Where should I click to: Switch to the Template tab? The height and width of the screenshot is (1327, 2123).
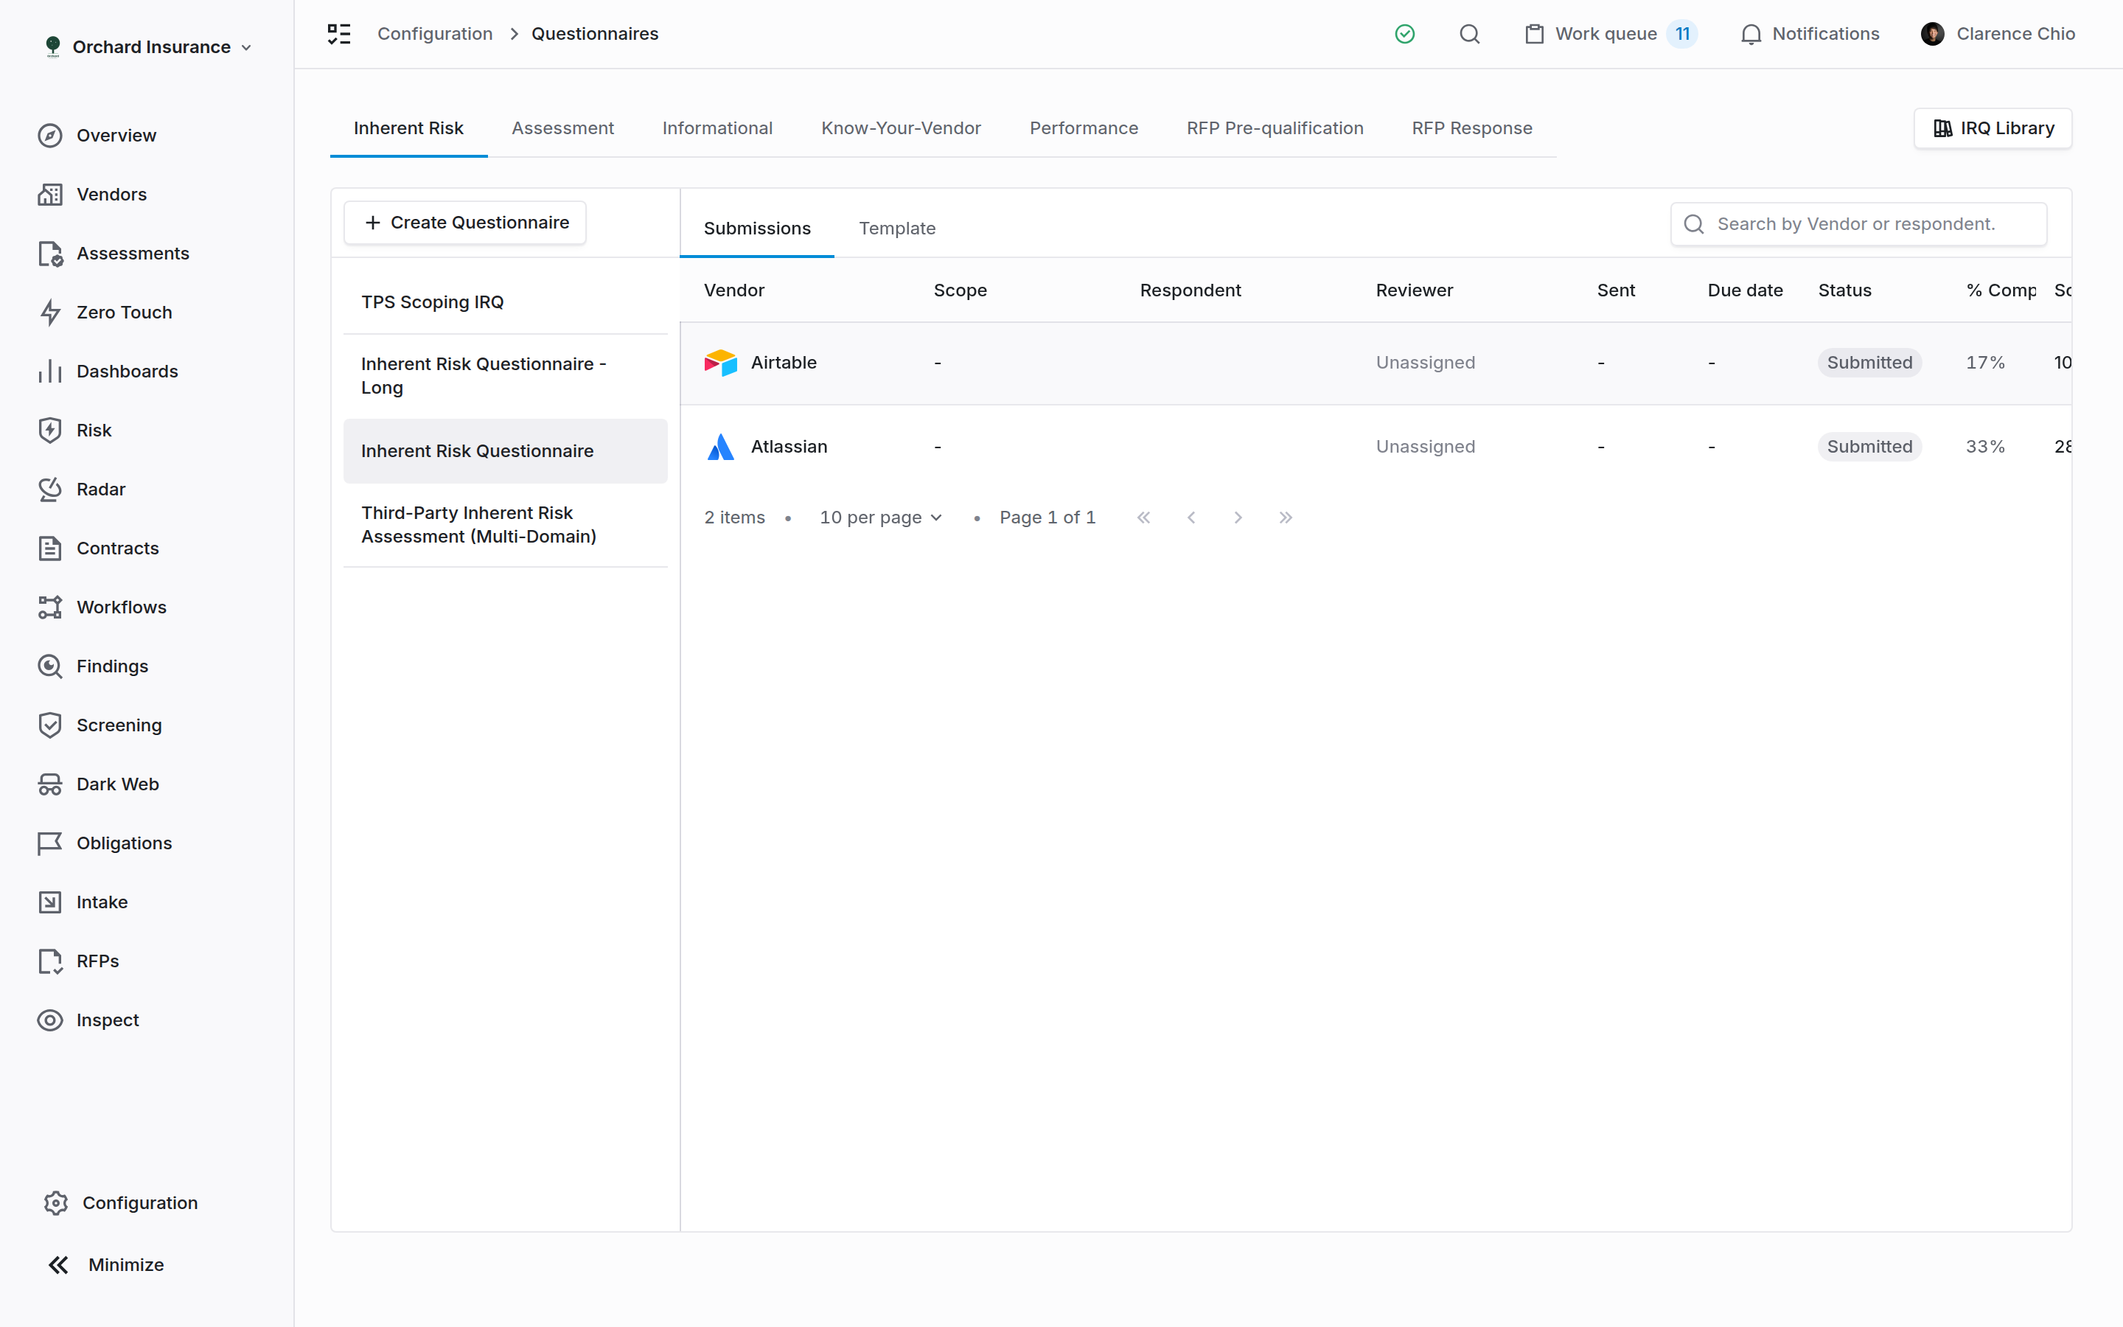pyautogui.click(x=896, y=229)
